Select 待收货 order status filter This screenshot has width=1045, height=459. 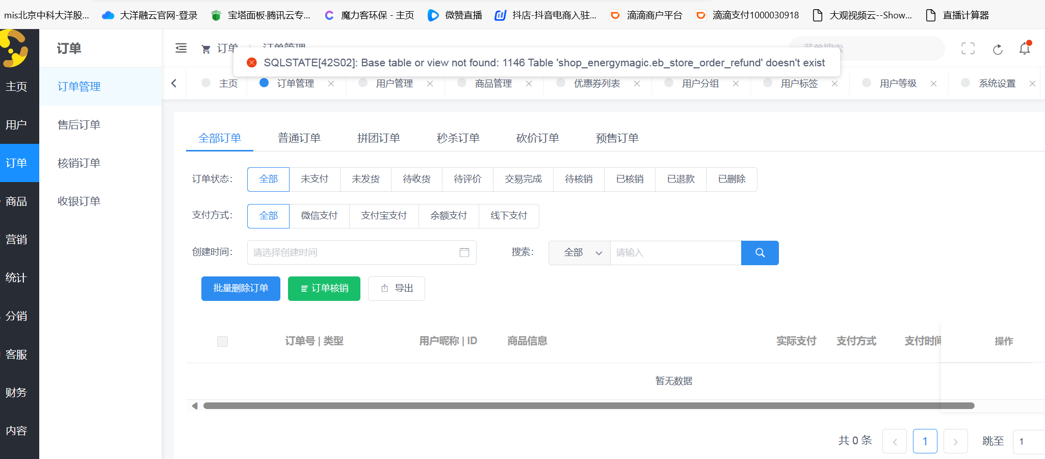[x=416, y=180]
